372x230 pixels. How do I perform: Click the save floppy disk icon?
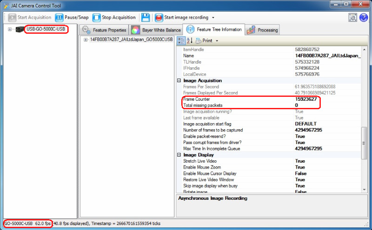coord(146,18)
